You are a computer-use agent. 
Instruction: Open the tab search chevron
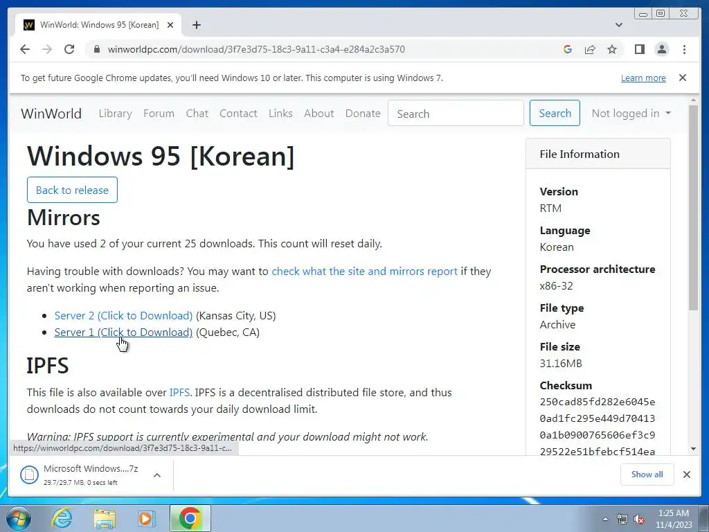coord(618,25)
